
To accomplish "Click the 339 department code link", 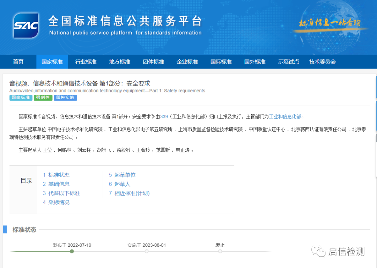I will click(x=164, y=117).
